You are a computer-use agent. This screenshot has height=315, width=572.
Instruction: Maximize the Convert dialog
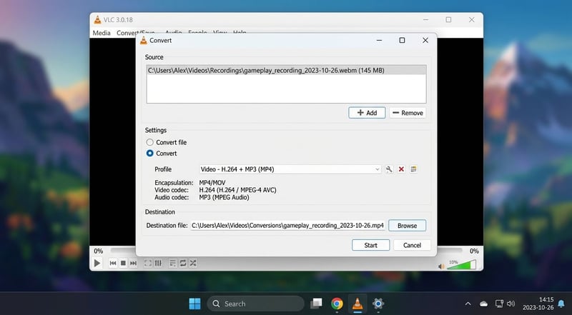click(402, 41)
